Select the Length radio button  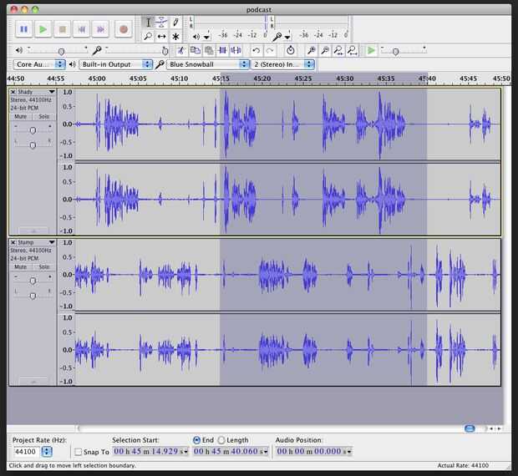[221, 440]
